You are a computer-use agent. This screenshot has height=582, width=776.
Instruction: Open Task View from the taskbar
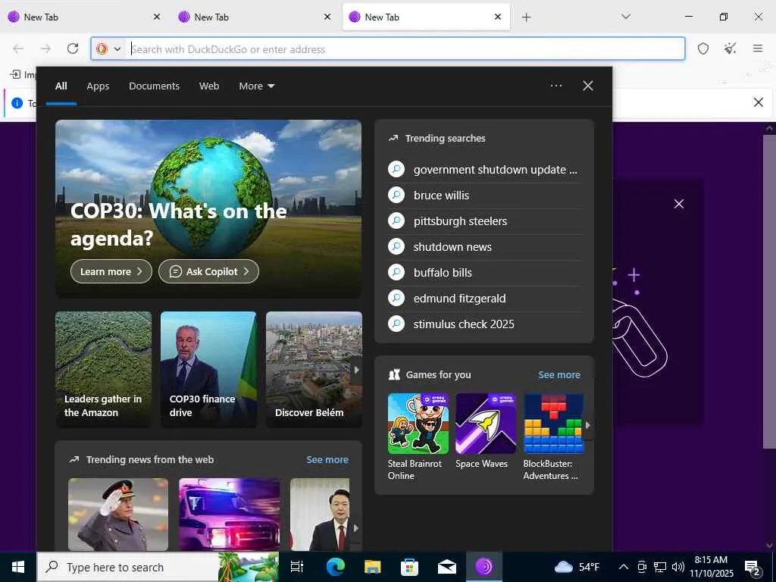(x=297, y=567)
